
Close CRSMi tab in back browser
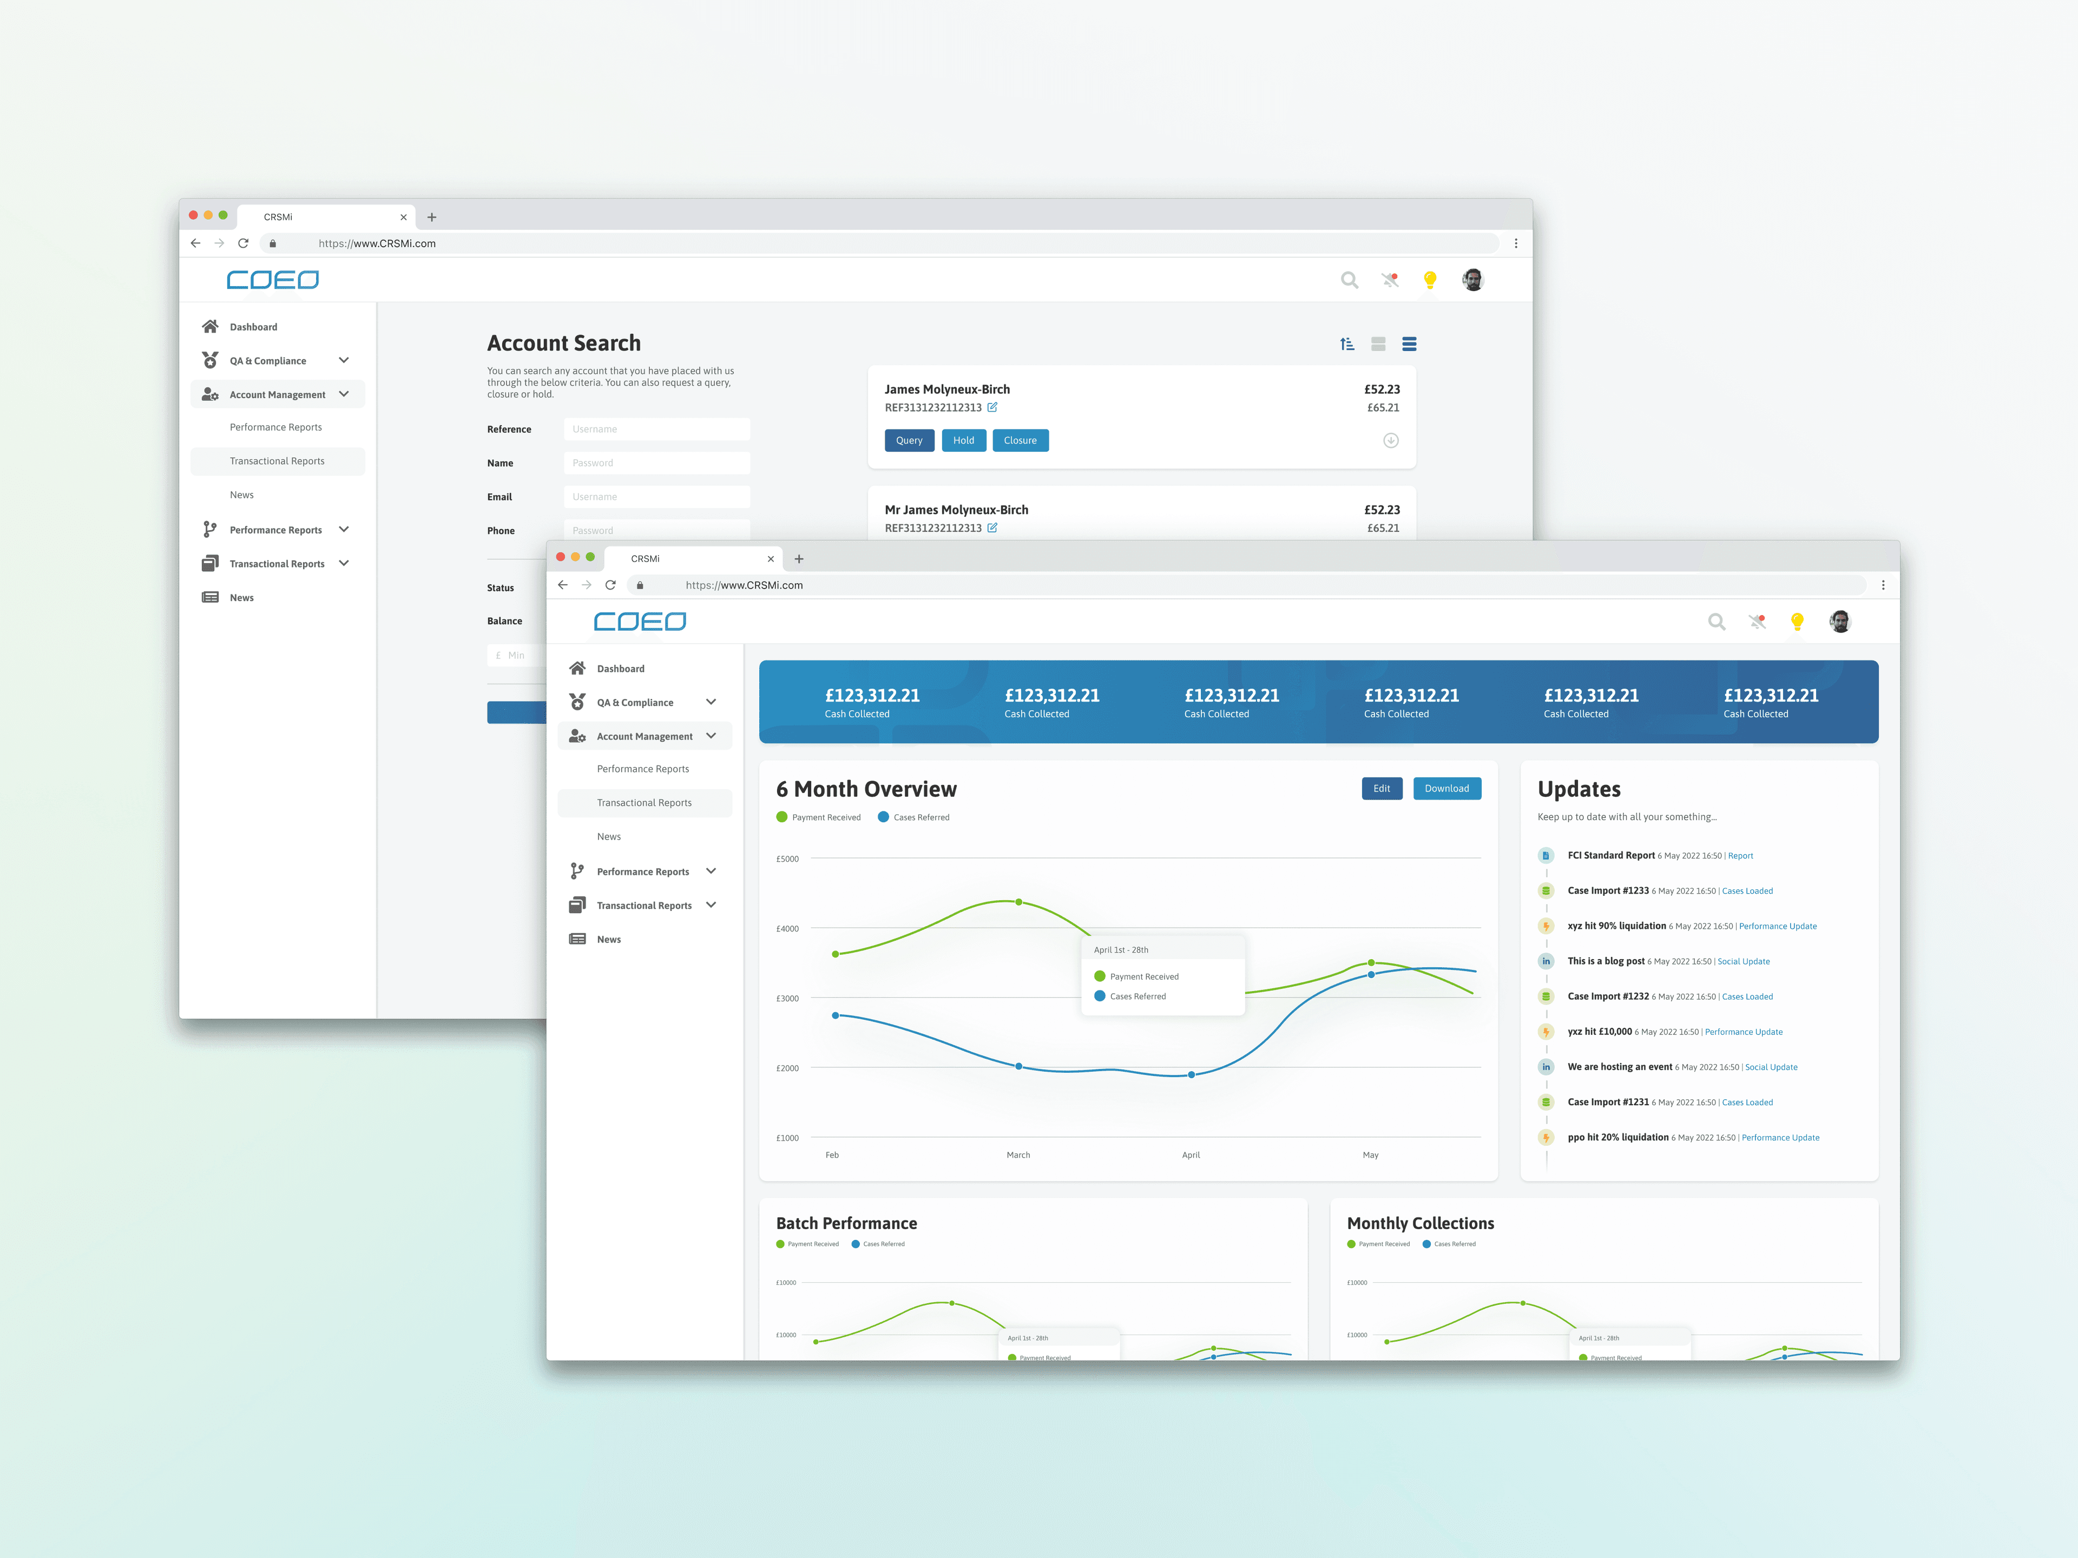click(x=403, y=217)
